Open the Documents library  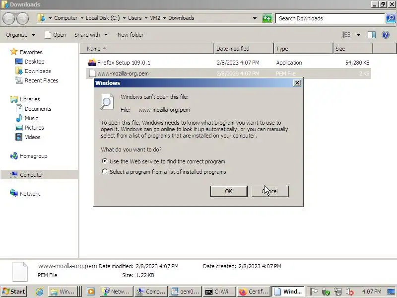click(38, 109)
